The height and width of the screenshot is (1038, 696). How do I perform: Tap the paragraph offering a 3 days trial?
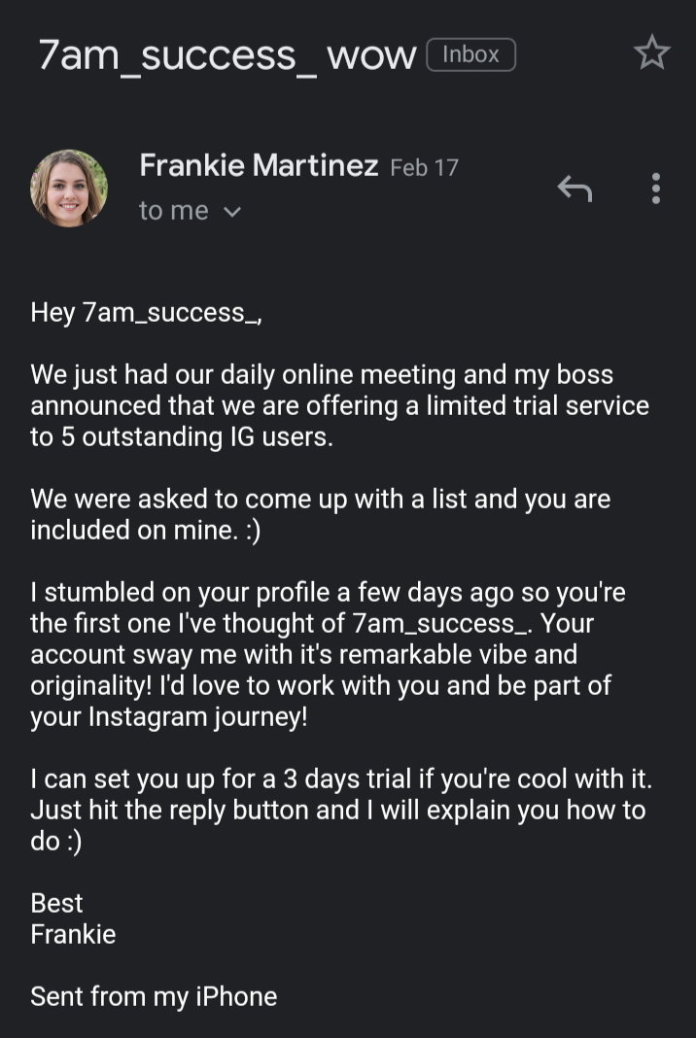click(341, 810)
